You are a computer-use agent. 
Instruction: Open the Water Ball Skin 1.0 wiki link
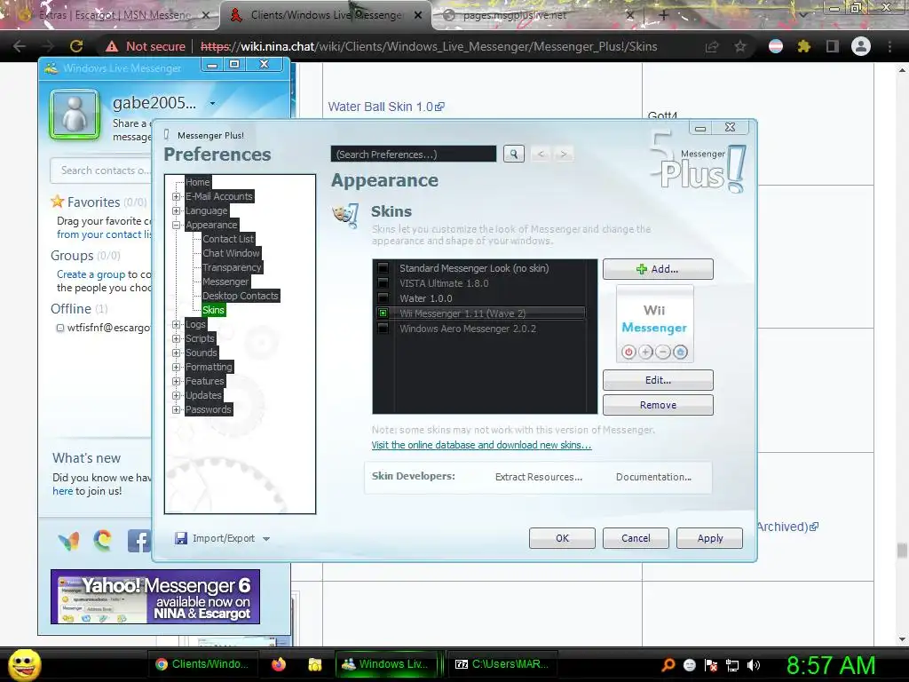pyautogui.click(x=386, y=107)
